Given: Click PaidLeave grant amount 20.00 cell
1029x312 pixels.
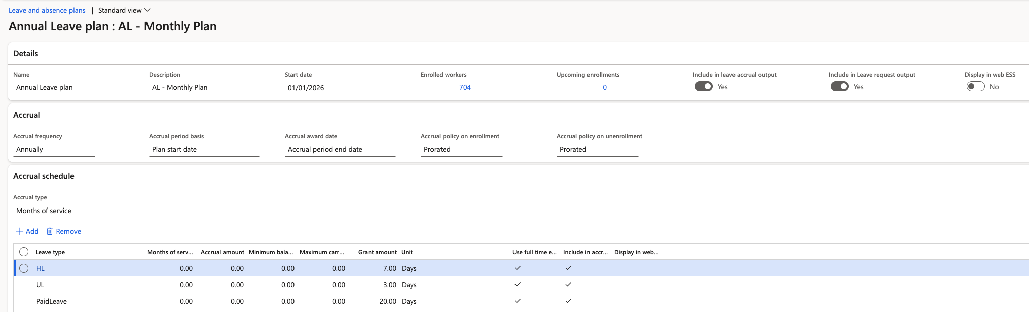Looking at the screenshot, I should [388, 301].
